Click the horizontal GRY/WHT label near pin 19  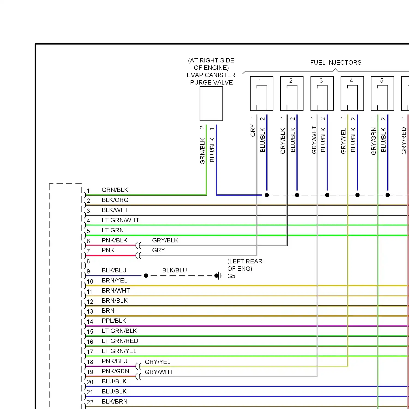[x=159, y=372]
